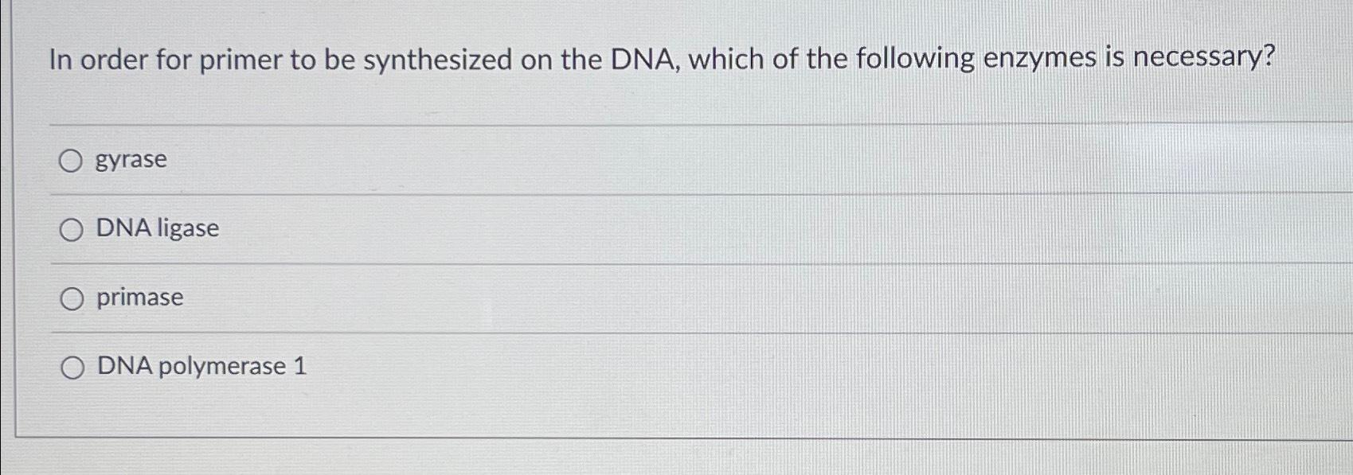The width and height of the screenshot is (1353, 475).
Task: Click the primase option text
Action: 139,298
